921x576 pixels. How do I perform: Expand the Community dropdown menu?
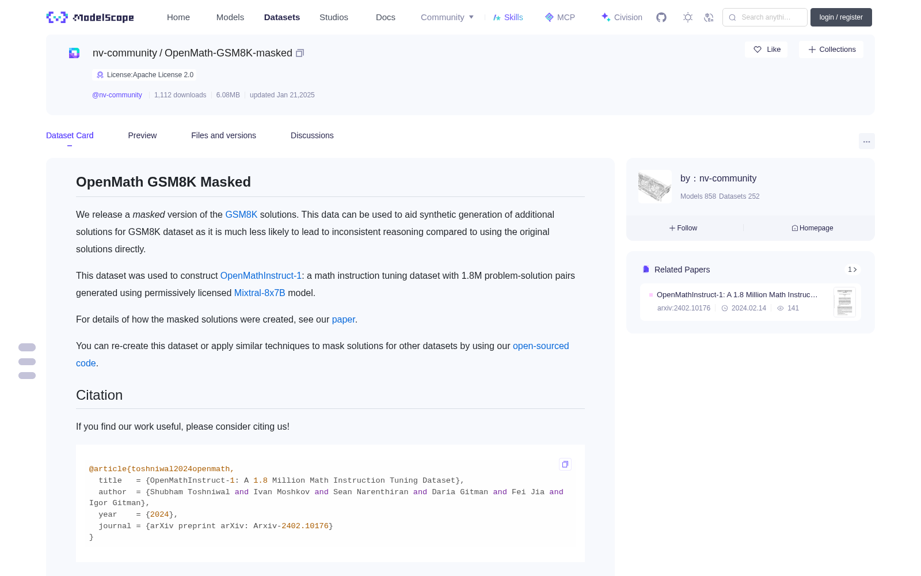(447, 17)
